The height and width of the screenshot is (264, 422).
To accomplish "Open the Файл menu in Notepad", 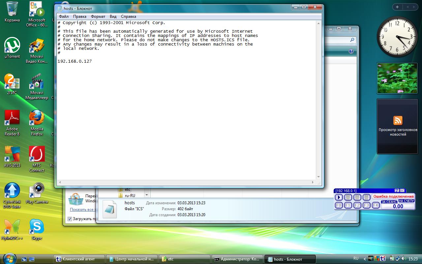I will point(64,16).
